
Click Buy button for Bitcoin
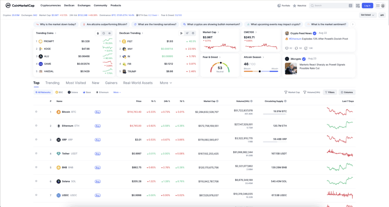tap(98, 112)
